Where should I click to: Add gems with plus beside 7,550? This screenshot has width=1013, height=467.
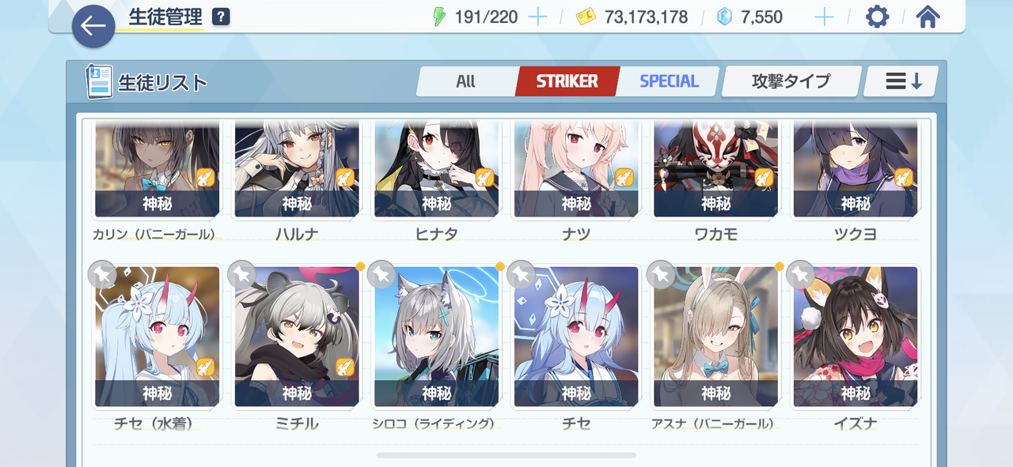click(824, 17)
